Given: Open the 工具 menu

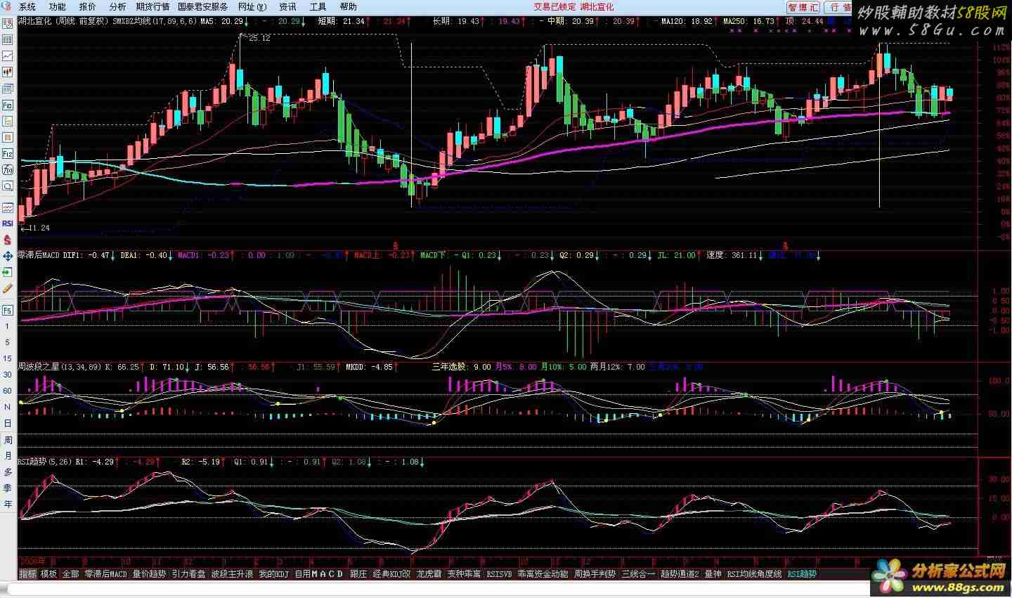Looking at the screenshot, I should click(x=318, y=7).
